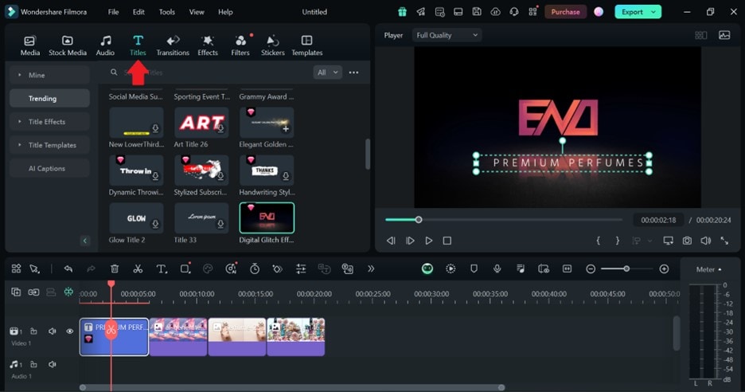Open the Meter dropdown
The width and height of the screenshot is (745, 392).
(708, 269)
